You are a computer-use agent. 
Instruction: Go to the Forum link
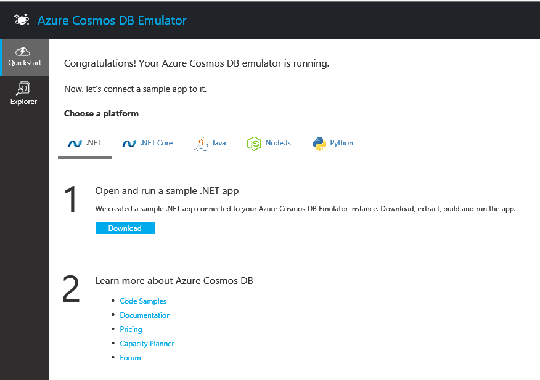click(130, 358)
